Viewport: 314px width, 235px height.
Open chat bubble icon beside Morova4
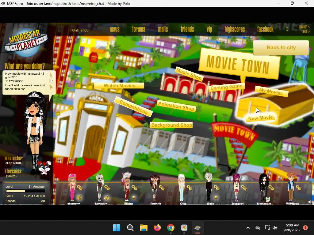pos(244,188)
